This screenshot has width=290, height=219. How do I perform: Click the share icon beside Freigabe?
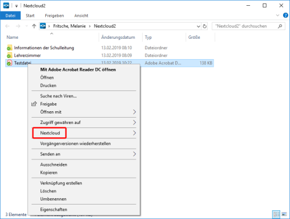34,104
